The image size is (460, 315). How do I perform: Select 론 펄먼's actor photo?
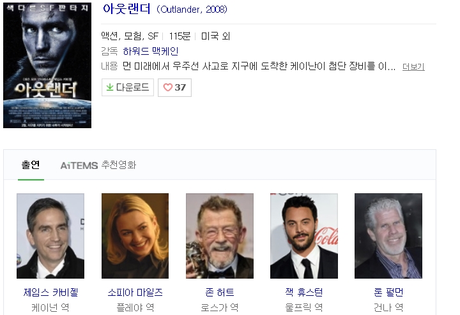coord(388,236)
